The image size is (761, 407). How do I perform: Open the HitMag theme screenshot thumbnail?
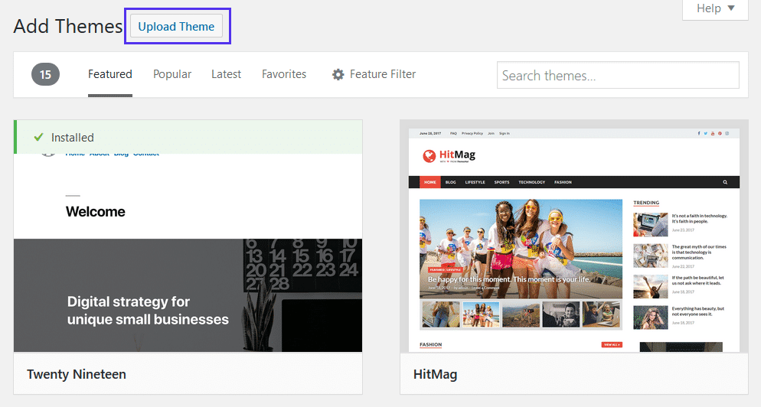tap(573, 237)
